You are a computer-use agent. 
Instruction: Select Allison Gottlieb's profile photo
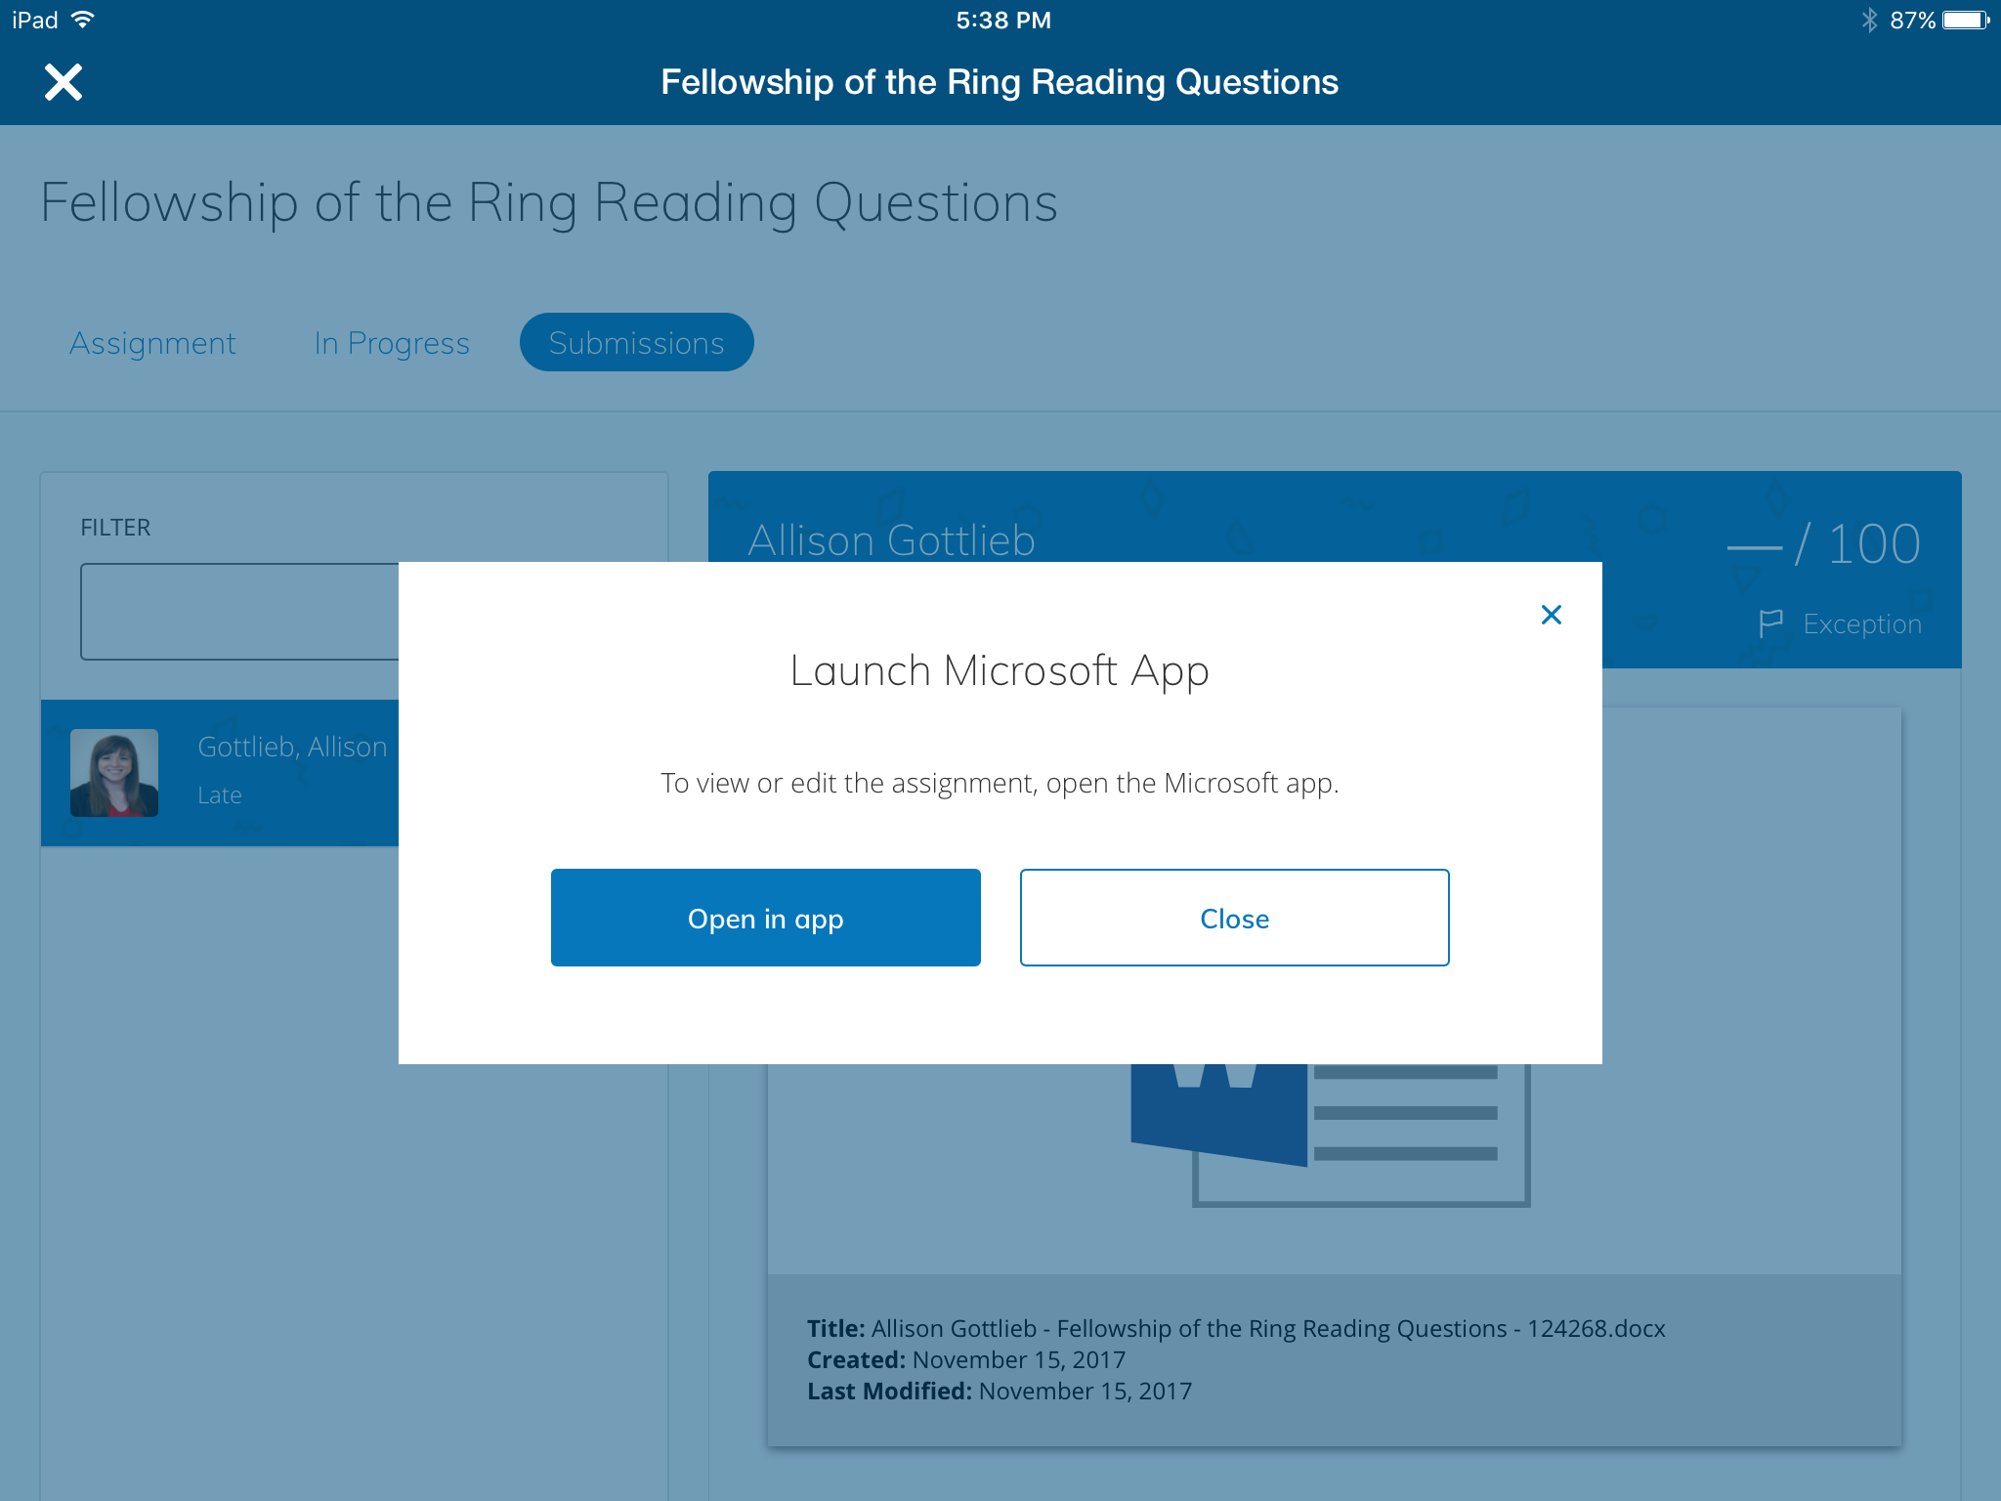pyautogui.click(x=114, y=772)
